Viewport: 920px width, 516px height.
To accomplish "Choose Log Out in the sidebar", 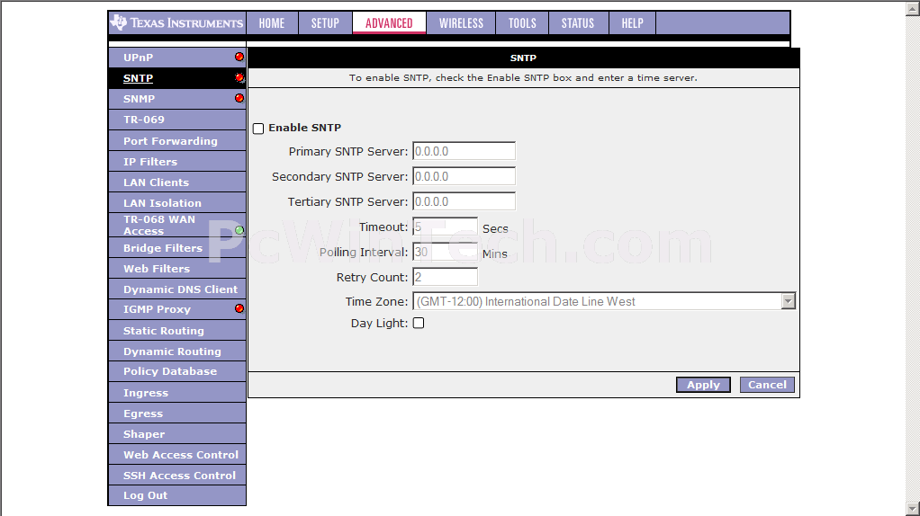I will [145, 495].
